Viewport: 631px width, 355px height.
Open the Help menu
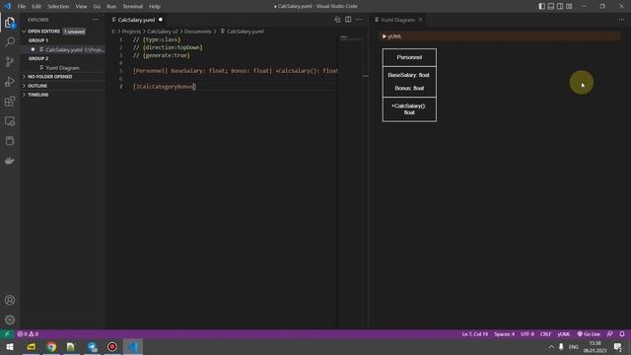point(155,6)
